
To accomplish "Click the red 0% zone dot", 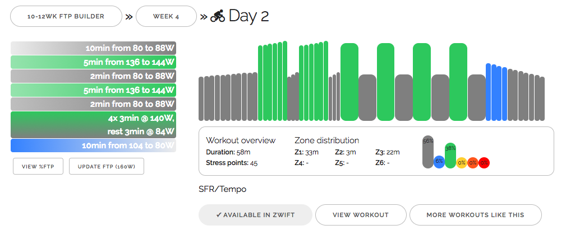I will (x=484, y=163).
